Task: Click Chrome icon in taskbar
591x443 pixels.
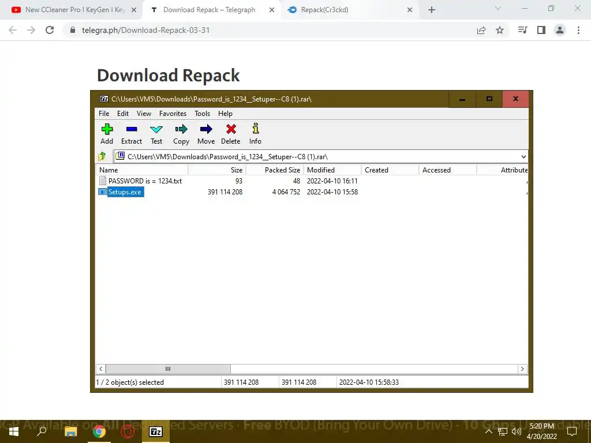Action: (99, 431)
